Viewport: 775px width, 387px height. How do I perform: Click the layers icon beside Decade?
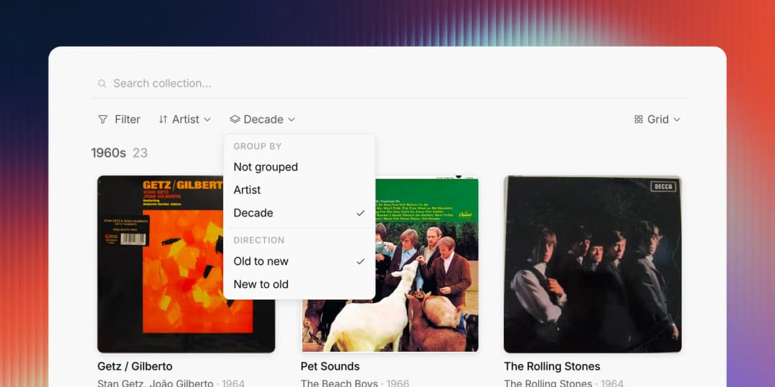235,120
